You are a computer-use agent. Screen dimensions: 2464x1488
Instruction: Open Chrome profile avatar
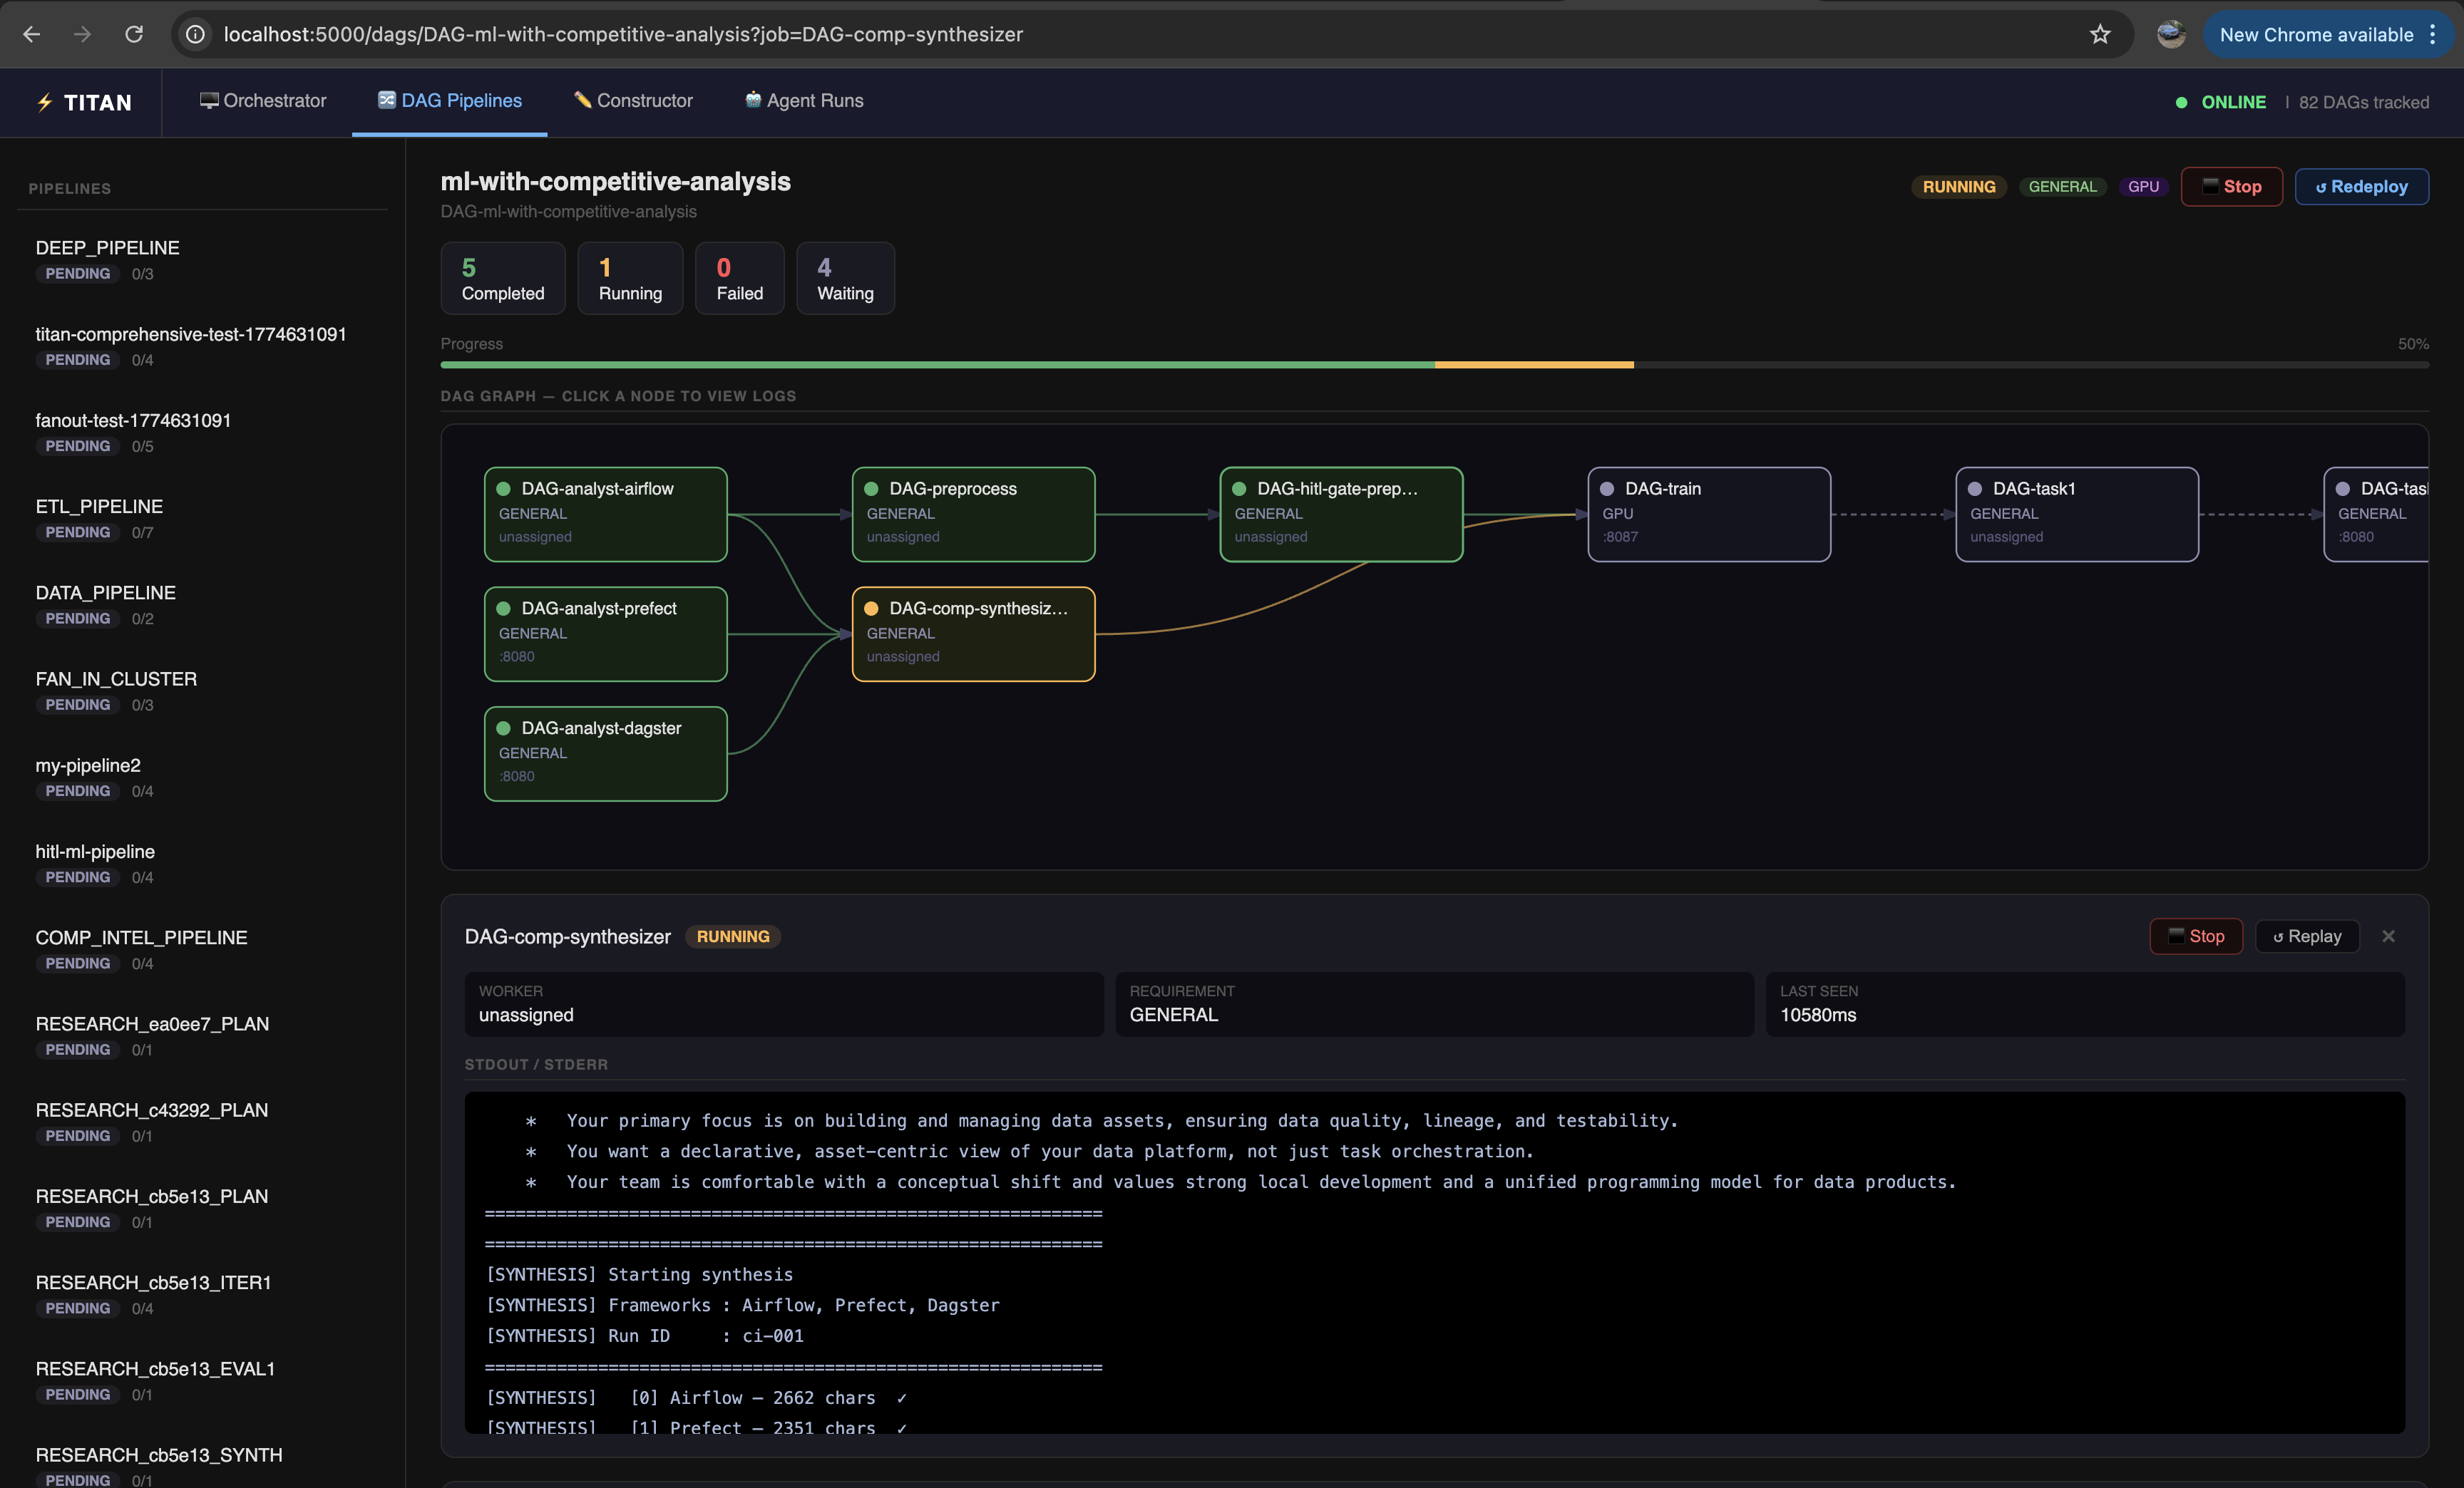click(x=2171, y=34)
